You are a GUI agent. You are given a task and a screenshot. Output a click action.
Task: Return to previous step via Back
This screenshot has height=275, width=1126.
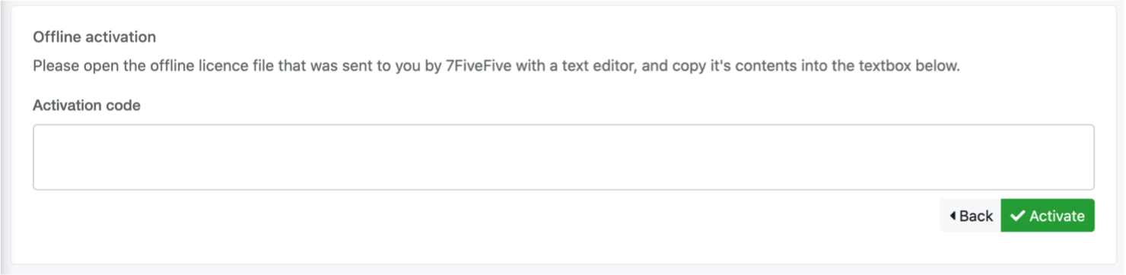point(971,216)
